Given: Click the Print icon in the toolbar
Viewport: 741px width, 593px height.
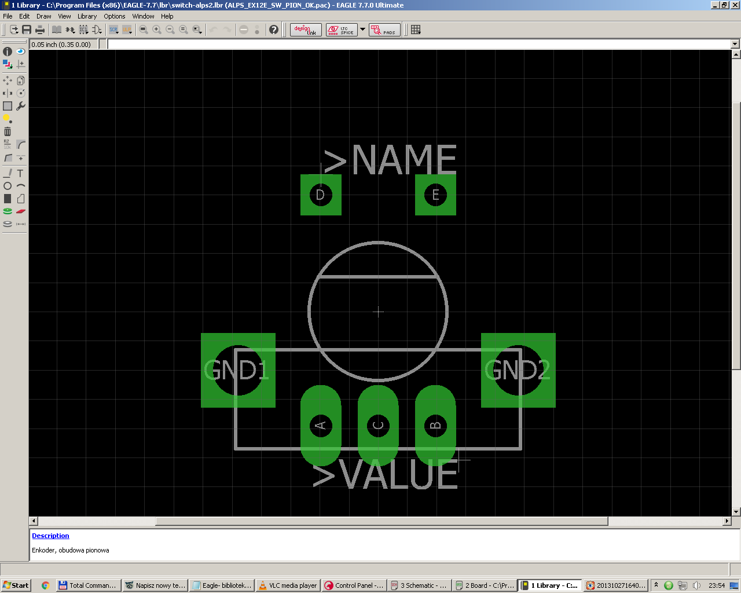Looking at the screenshot, I should tap(40, 30).
